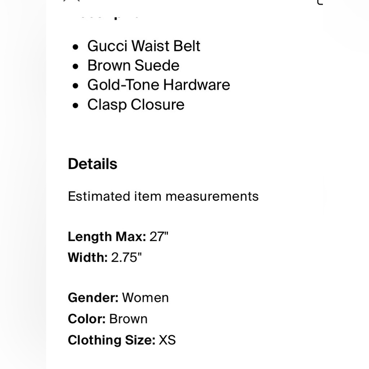Click the Clothing Size label

(112, 340)
